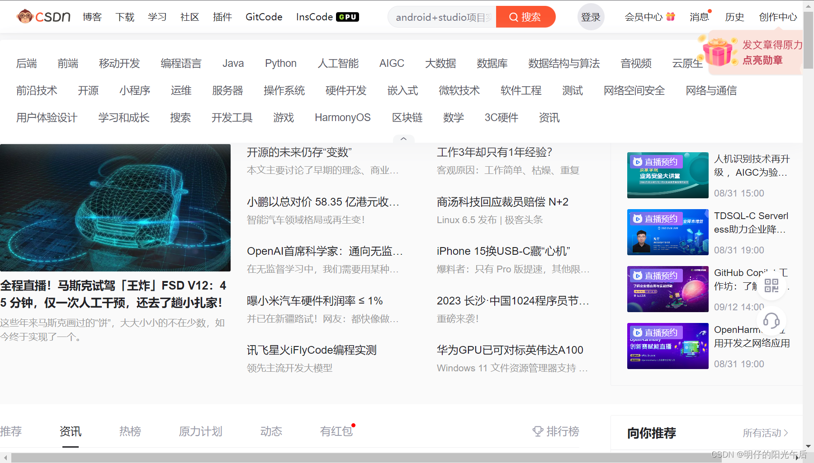
Task: Click the 会员中心 gift icon
Action: 671,17
